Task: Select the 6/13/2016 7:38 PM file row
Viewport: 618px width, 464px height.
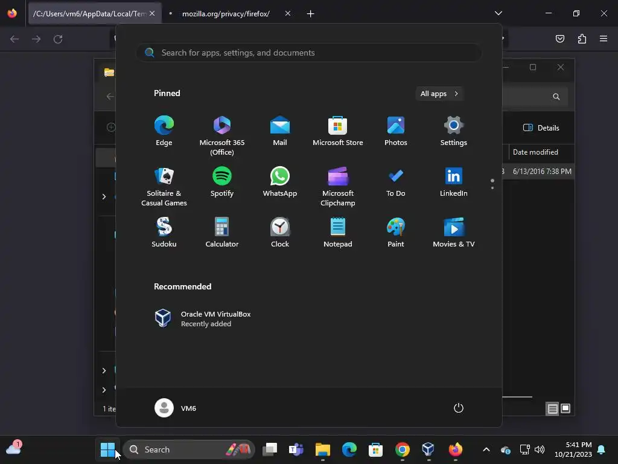Action: pos(538,171)
